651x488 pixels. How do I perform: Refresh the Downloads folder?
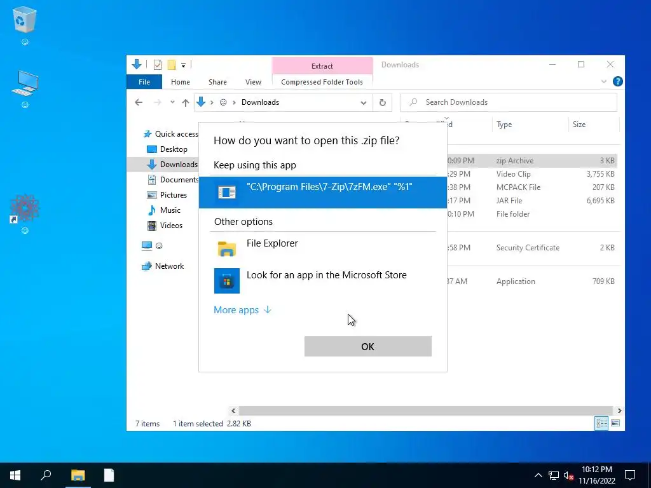pyautogui.click(x=382, y=102)
